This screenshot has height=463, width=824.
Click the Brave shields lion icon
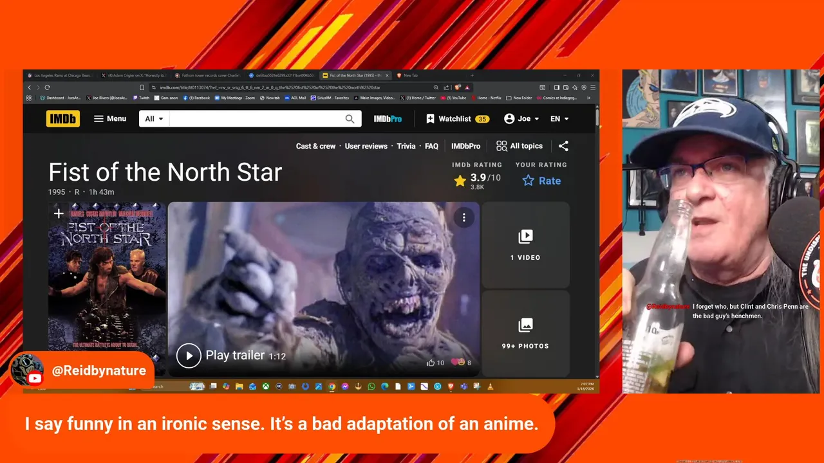tap(458, 87)
